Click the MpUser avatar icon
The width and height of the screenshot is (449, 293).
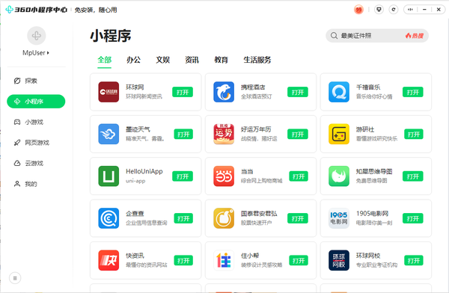coord(37,36)
